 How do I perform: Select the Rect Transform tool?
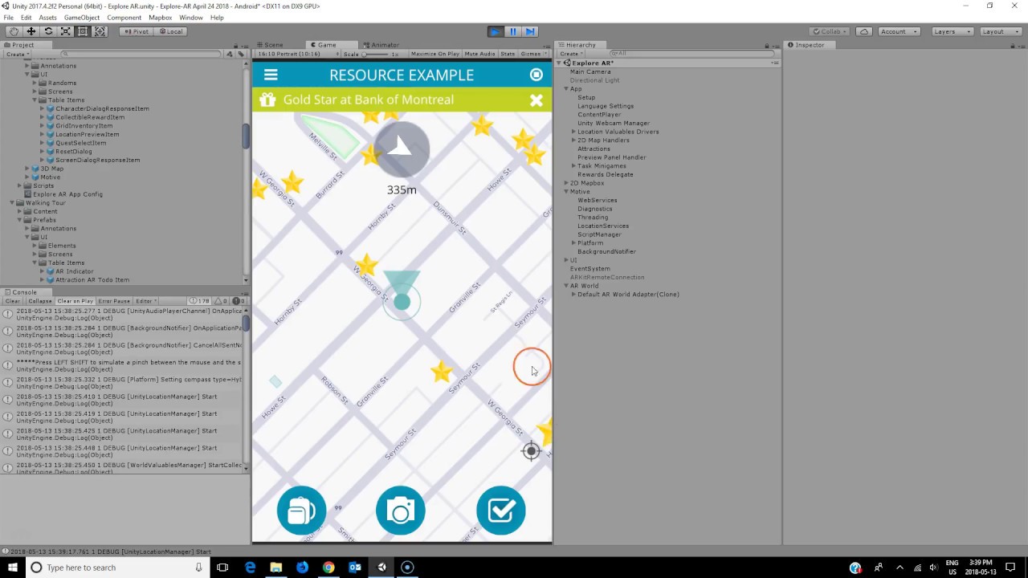pyautogui.click(x=84, y=31)
